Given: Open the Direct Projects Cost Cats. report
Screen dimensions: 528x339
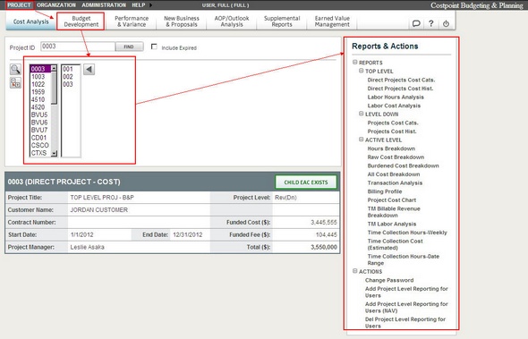Looking at the screenshot, I should (x=401, y=80).
